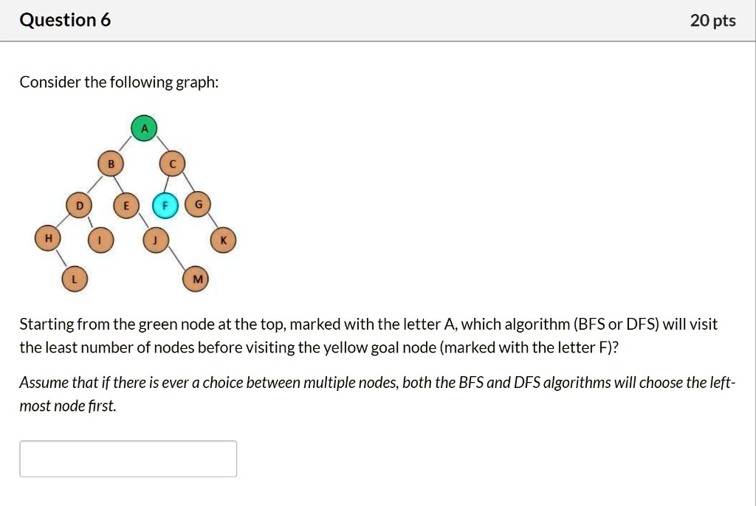Click node E in the graph
Image resolution: width=756 pixels, height=506 pixels.
[126, 204]
